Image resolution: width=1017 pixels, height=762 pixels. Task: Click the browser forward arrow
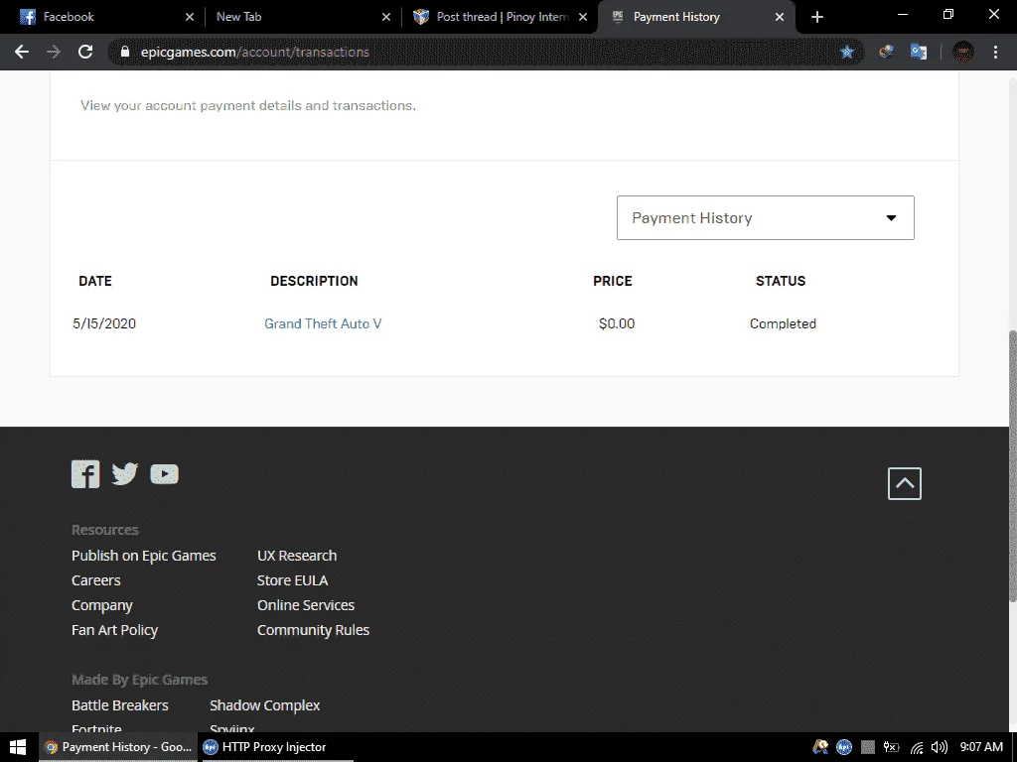click(54, 52)
